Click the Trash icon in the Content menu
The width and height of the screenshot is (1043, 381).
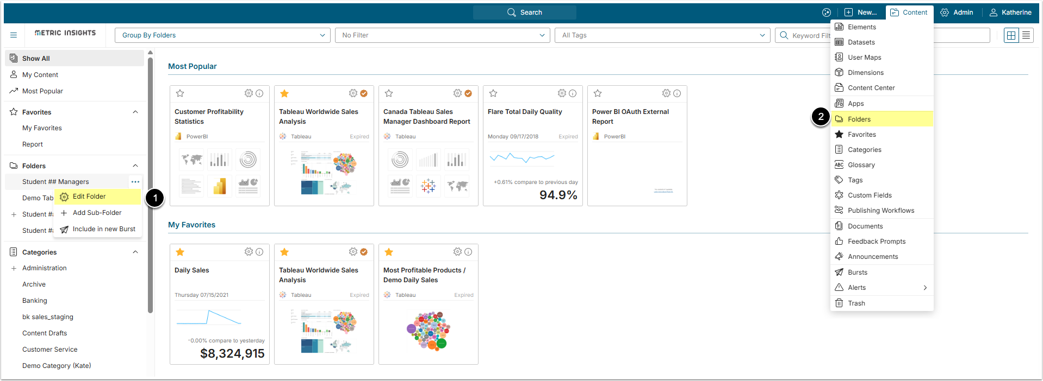click(839, 303)
